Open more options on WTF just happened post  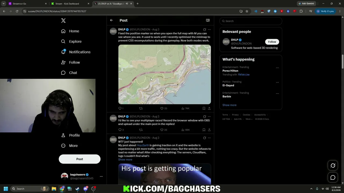(x=209, y=138)
